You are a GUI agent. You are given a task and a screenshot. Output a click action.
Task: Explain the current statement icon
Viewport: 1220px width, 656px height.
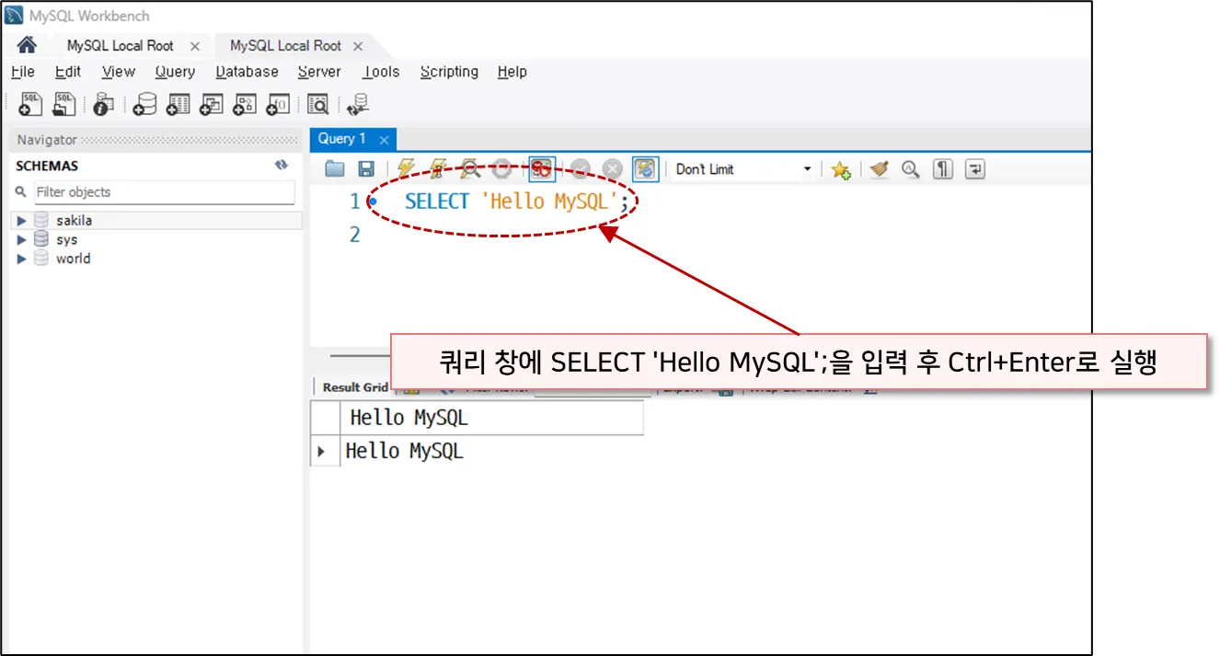click(x=470, y=169)
